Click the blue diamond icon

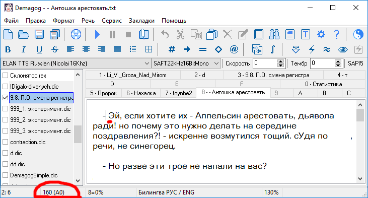point(218,49)
